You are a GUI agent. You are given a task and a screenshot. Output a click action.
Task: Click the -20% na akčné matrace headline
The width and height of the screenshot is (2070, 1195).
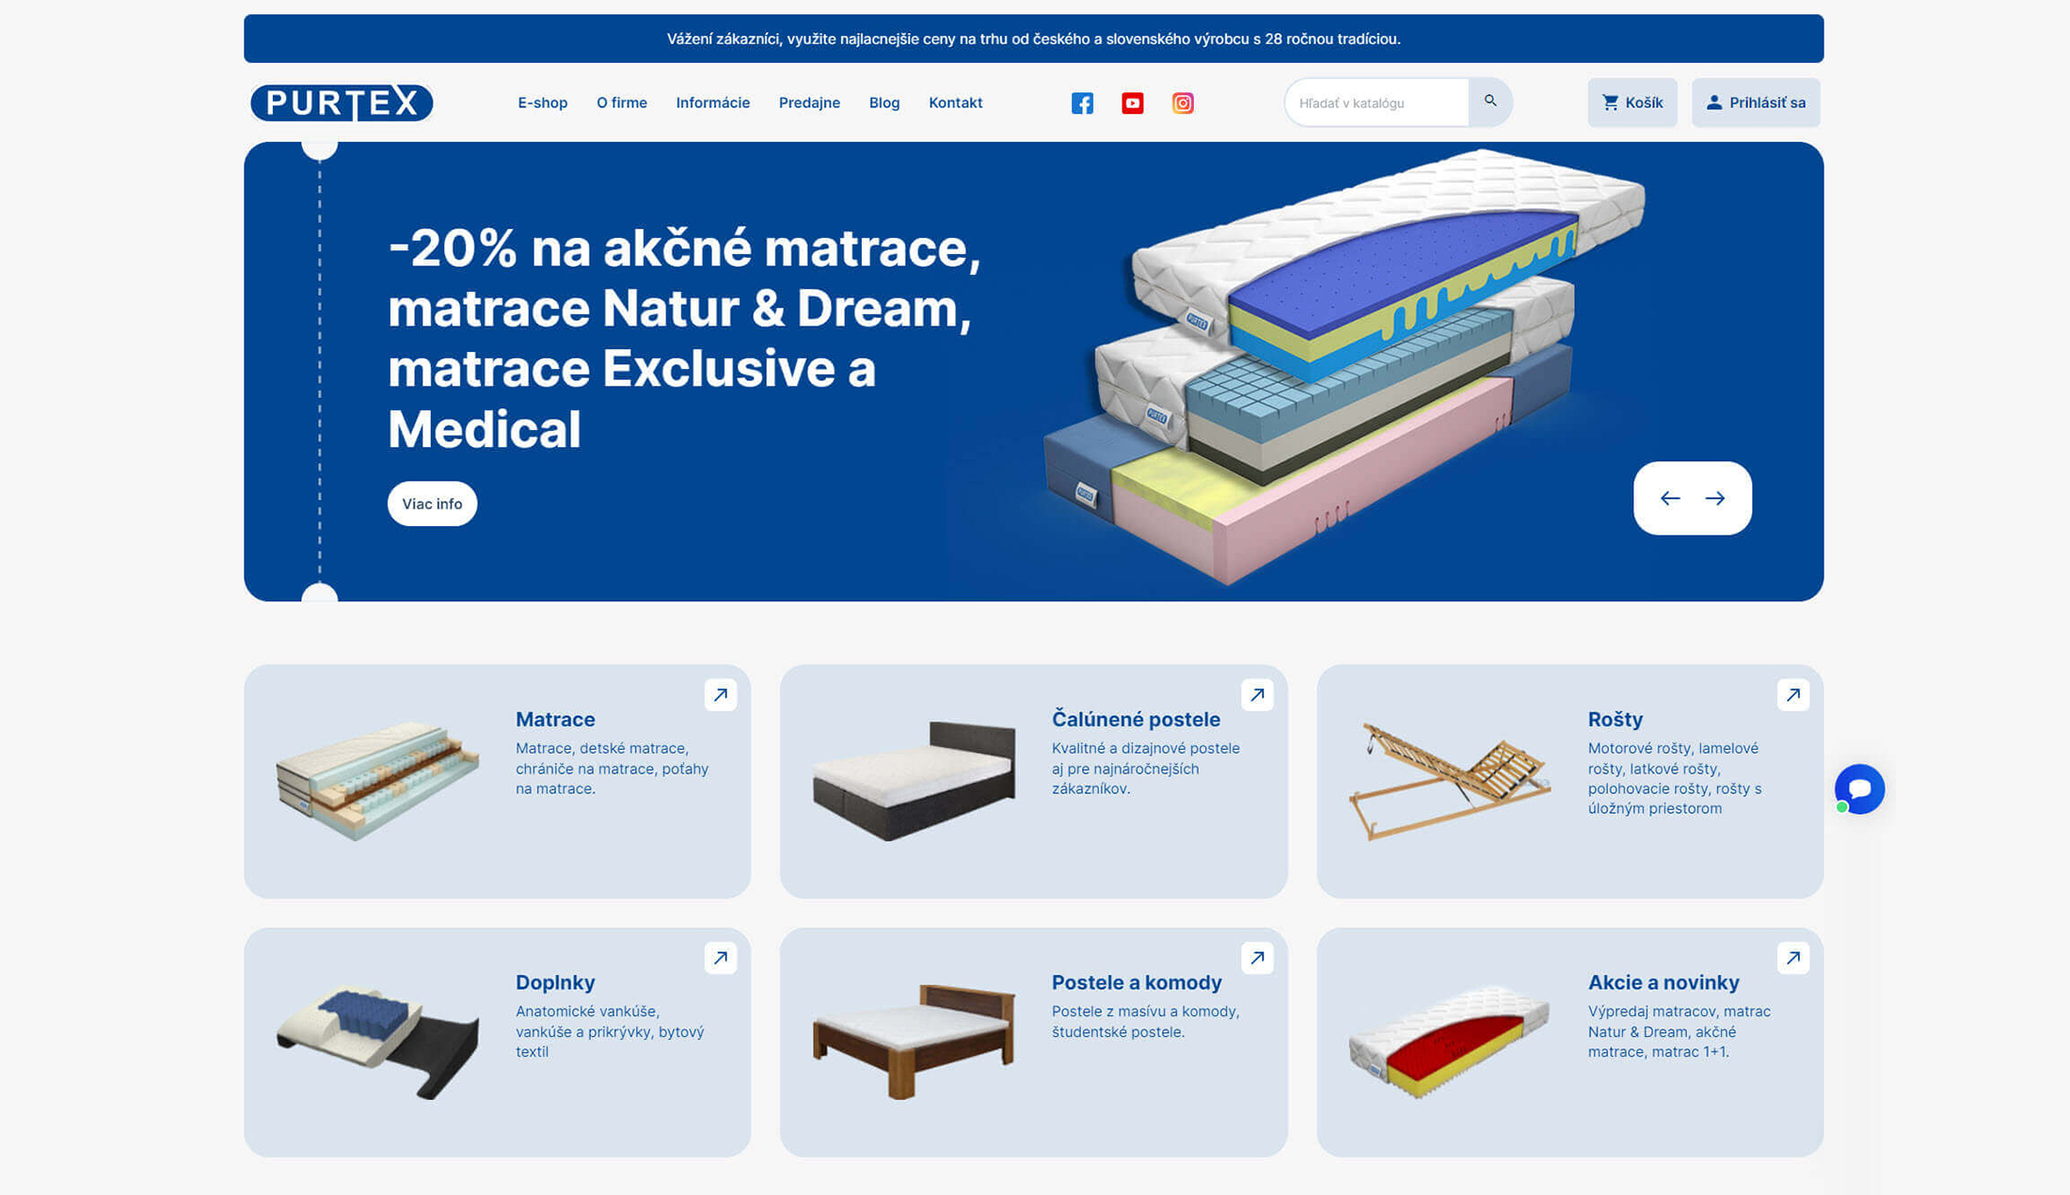pos(684,338)
